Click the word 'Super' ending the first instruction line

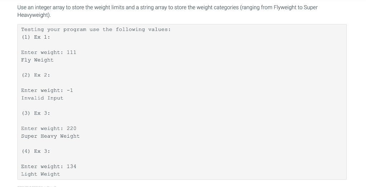[311, 8]
